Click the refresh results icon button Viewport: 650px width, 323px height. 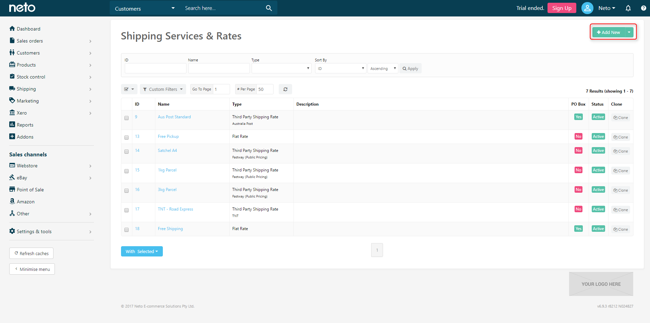285,89
